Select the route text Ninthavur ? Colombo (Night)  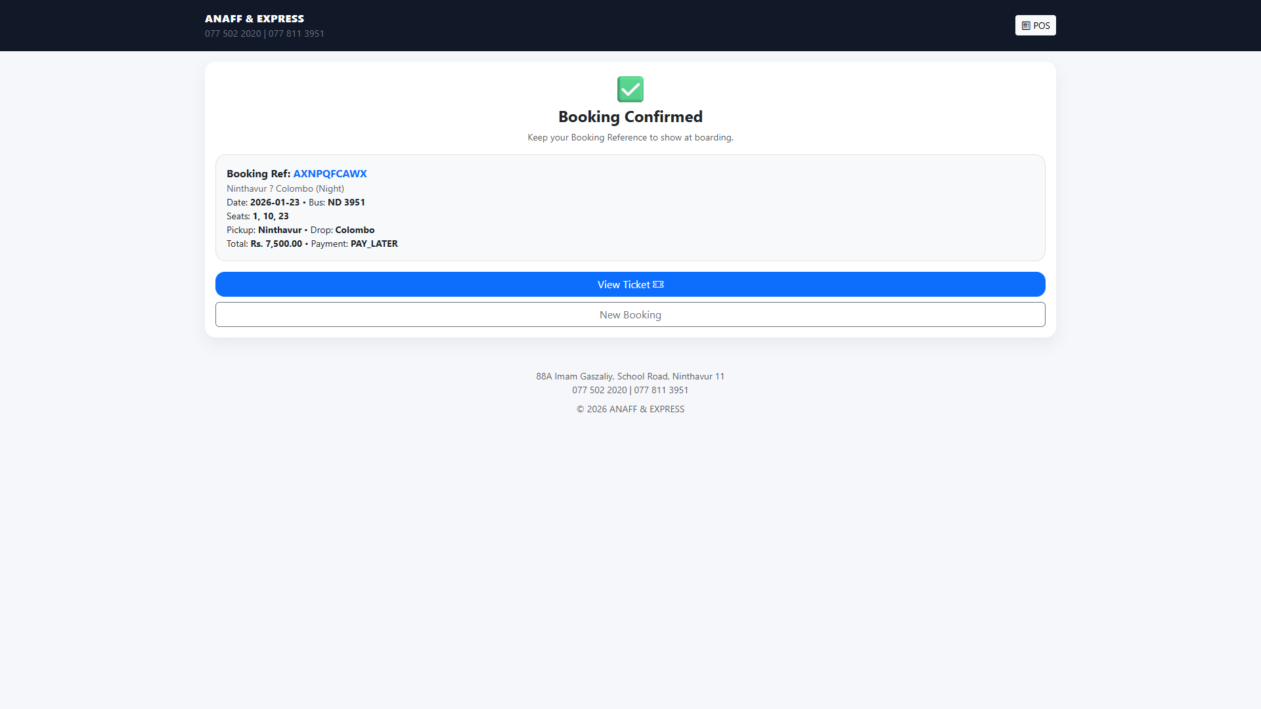(285, 188)
